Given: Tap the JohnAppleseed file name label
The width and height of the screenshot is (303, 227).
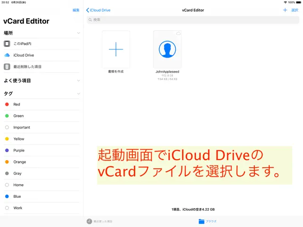Looking at the screenshot, I should (x=167, y=72).
